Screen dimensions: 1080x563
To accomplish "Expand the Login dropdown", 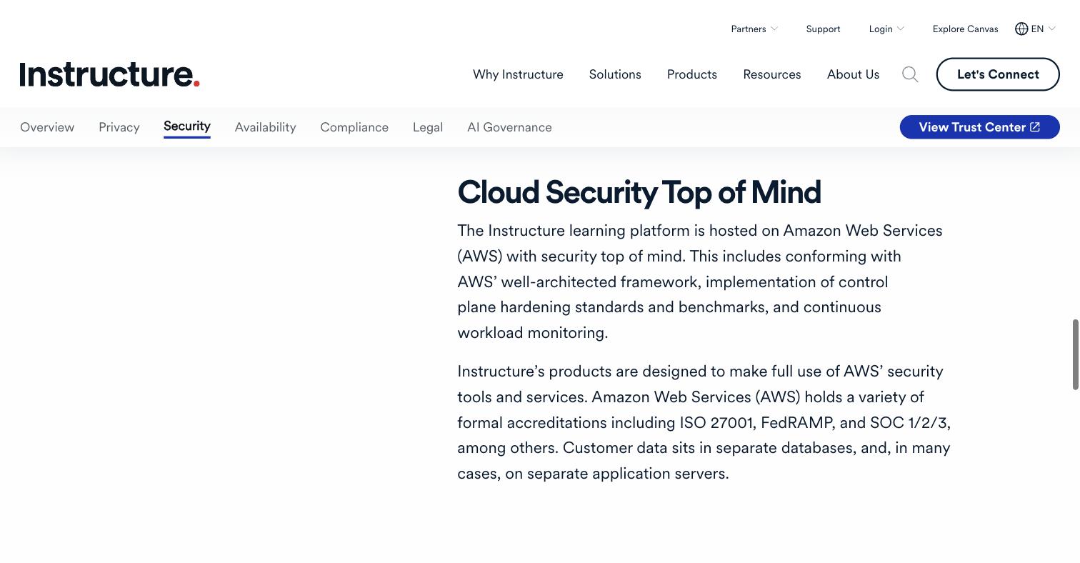I will coord(886,29).
